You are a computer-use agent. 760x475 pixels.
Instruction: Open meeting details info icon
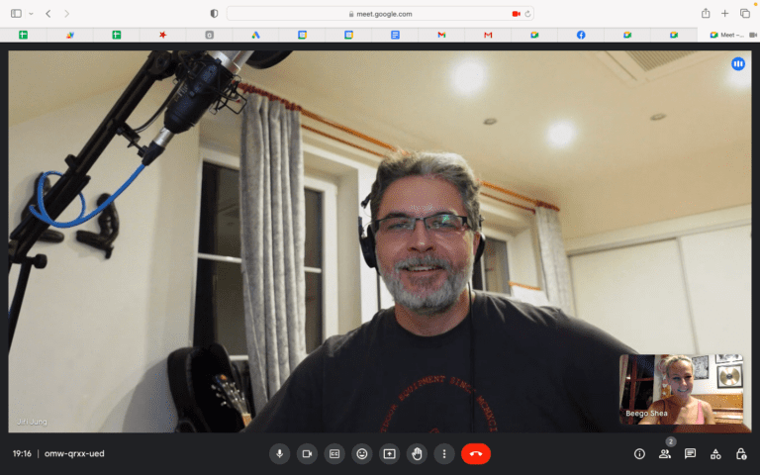639,453
